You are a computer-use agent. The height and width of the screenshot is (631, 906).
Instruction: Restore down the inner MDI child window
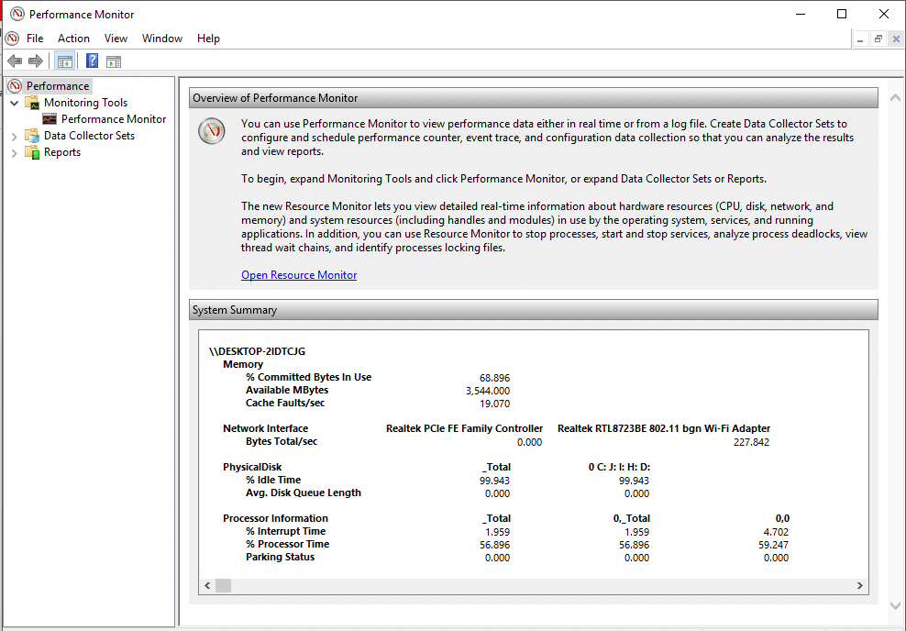(x=878, y=39)
